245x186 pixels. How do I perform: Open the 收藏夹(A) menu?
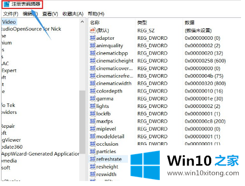pyautogui.click(x=73, y=14)
